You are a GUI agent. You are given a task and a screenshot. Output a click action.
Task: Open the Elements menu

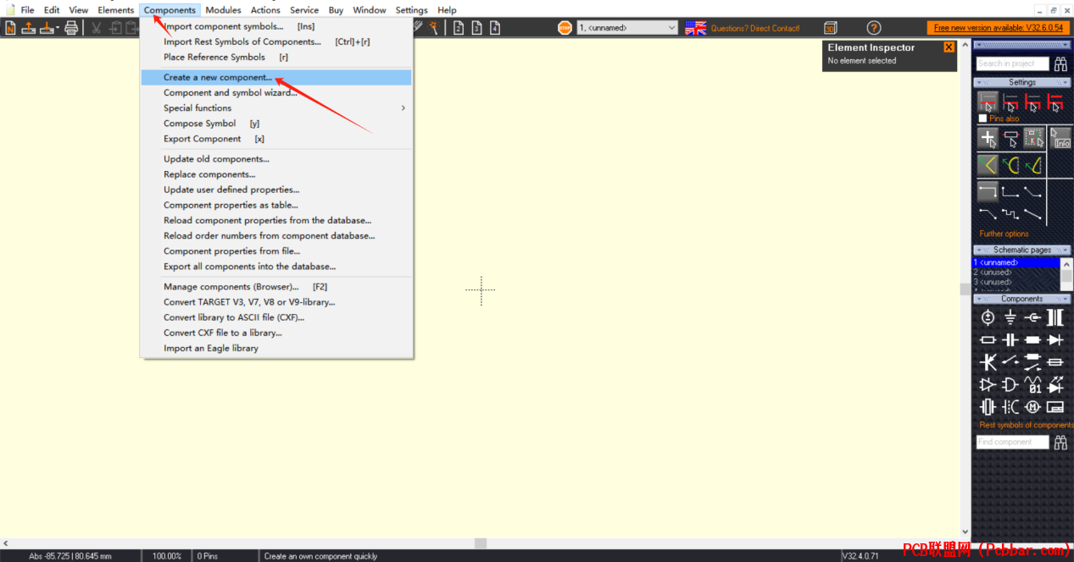click(115, 10)
